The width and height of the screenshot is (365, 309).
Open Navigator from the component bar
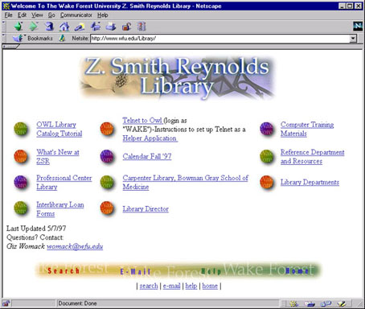(293, 303)
